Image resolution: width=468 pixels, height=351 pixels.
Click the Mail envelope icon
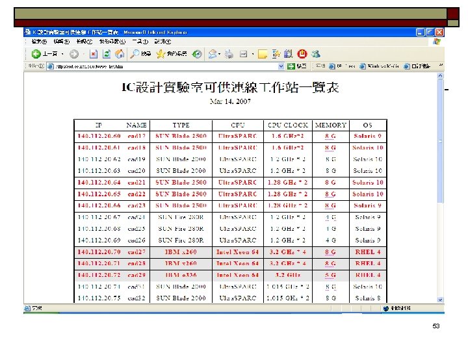coord(212,54)
